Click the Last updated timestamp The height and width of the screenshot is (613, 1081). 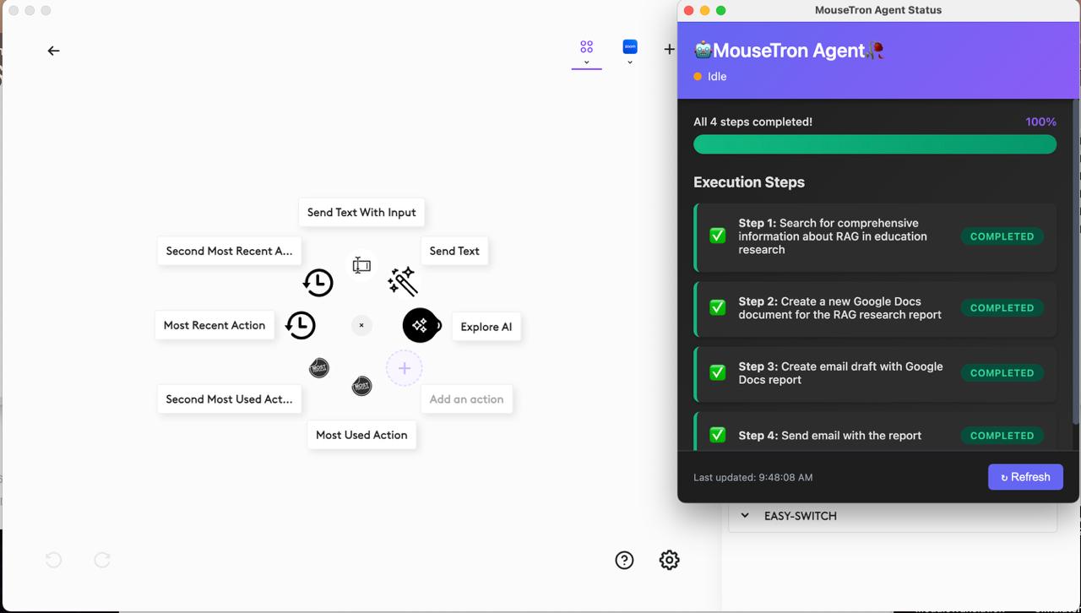point(753,478)
